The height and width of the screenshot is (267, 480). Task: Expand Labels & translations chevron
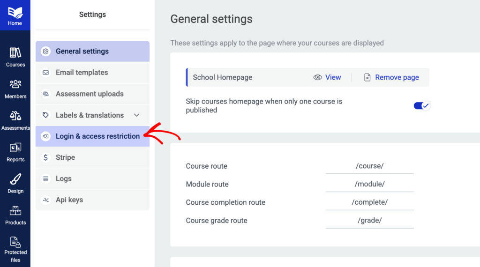tap(137, 115)
